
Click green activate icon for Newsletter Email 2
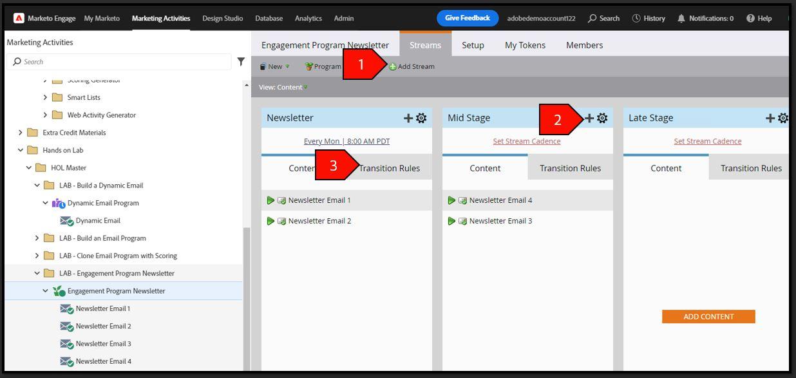(271, 221)
